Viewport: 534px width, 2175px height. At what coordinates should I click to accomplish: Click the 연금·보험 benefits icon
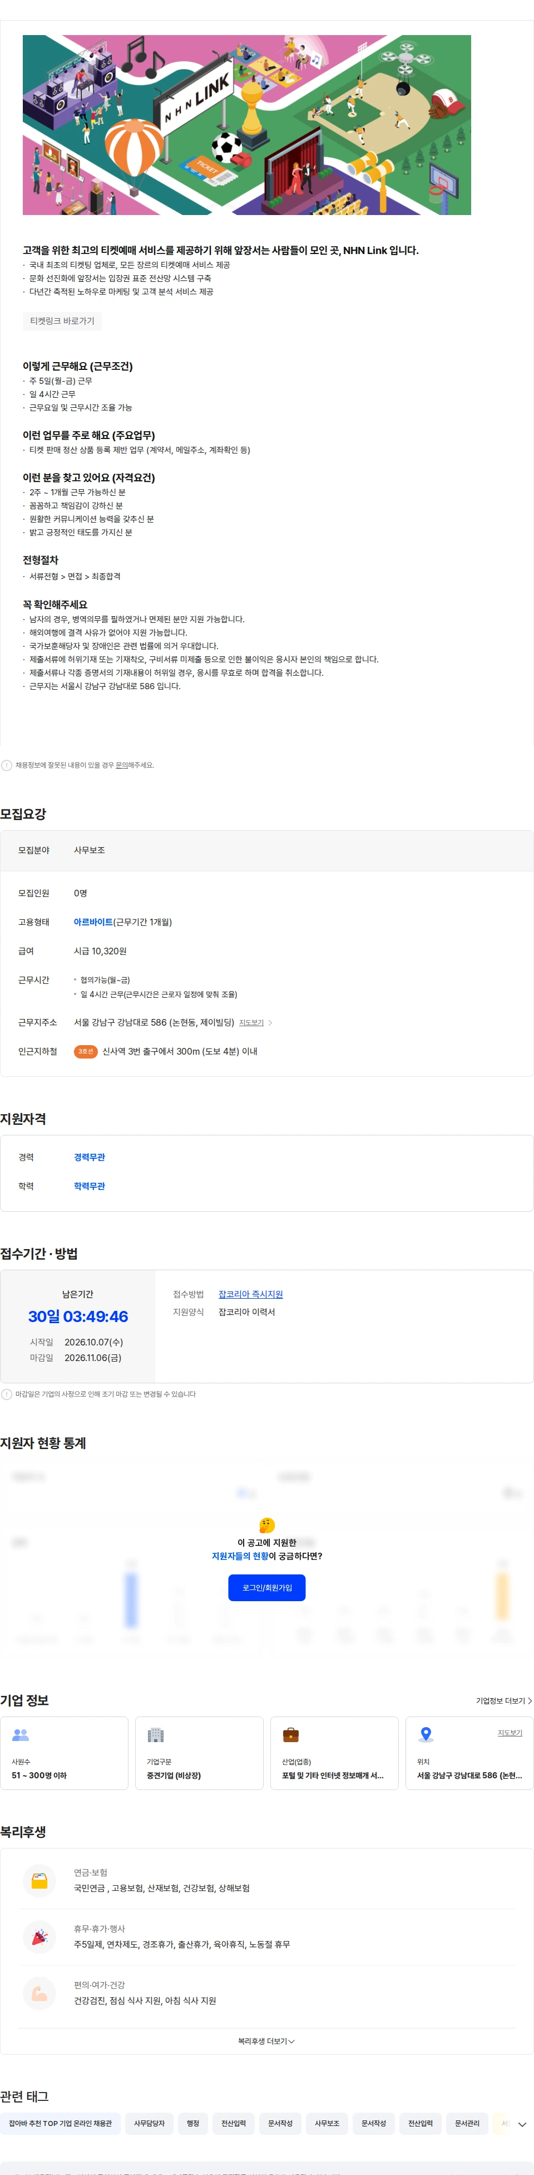click(39, 1880)
